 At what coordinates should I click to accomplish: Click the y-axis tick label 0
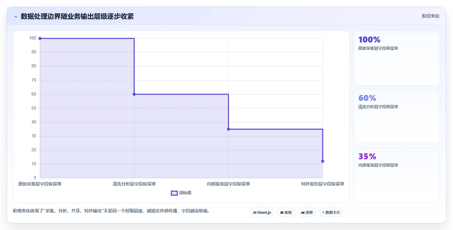click(35, 178)
